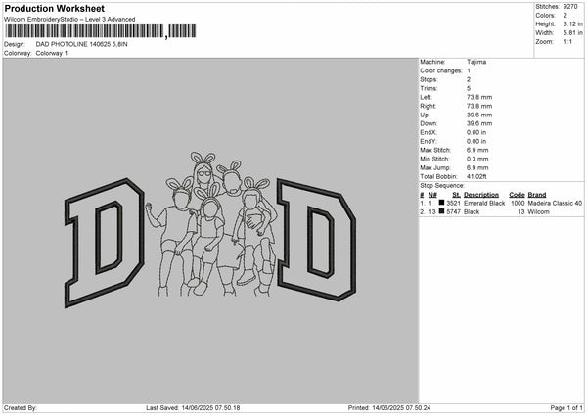Click the code cell '1000'
The width and height of the screenshot is (587, 415).
(518, 203)
